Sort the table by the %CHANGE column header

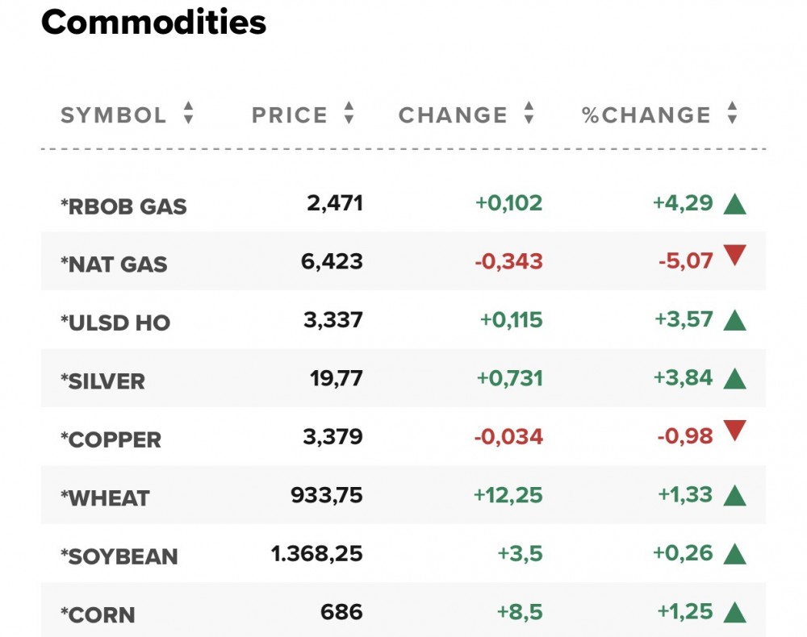pyautogui.click(x=646, y=115)
